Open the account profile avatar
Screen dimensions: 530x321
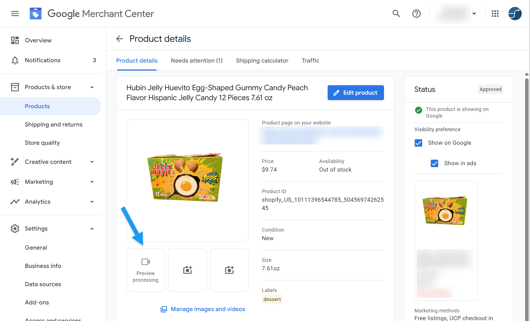tap(515, 14)
